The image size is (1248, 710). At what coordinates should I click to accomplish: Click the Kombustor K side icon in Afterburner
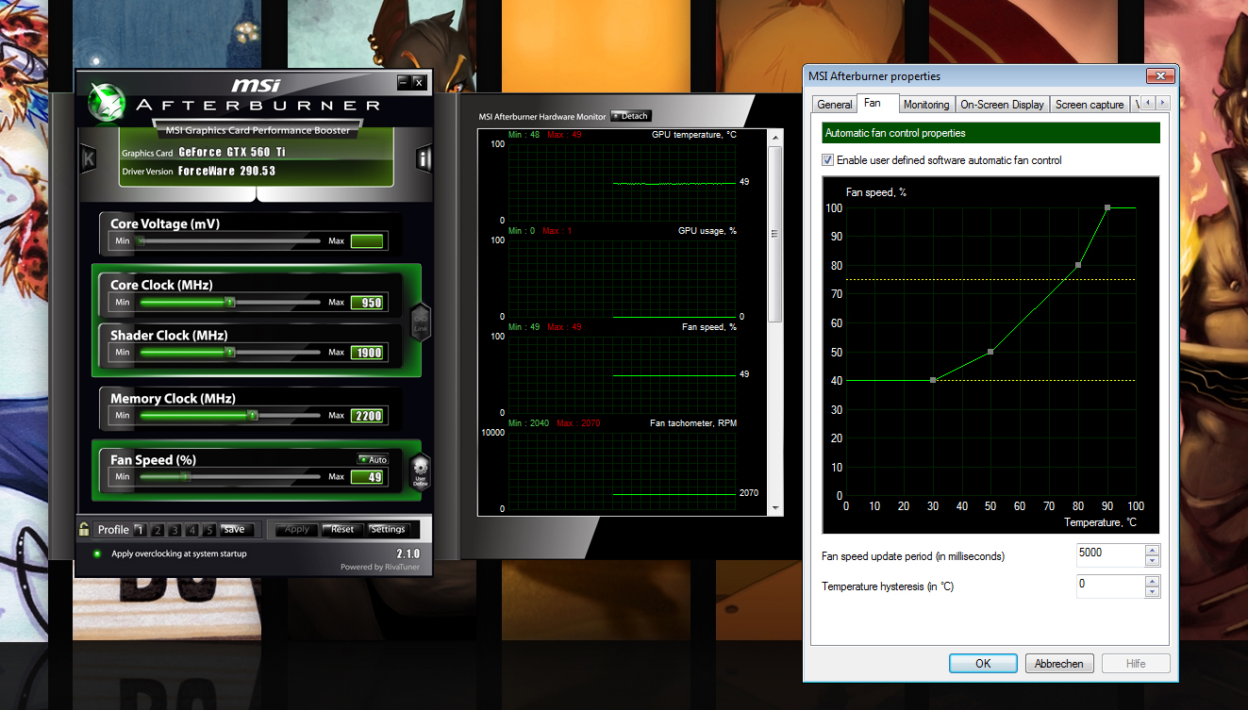(88, 158)
